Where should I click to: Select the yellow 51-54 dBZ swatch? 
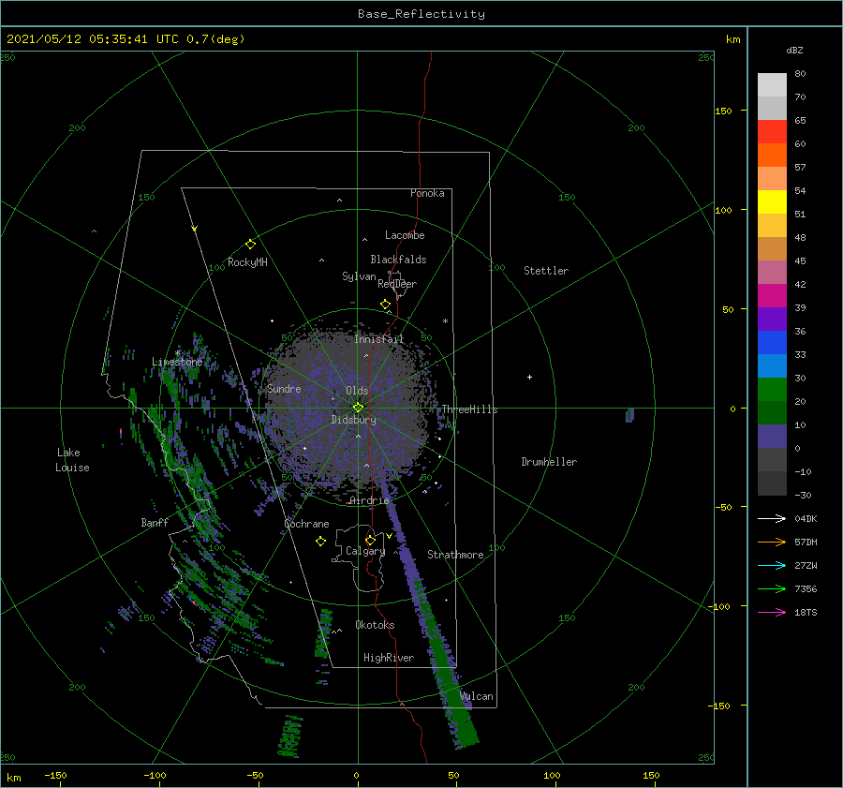click(x=772, y=201)
